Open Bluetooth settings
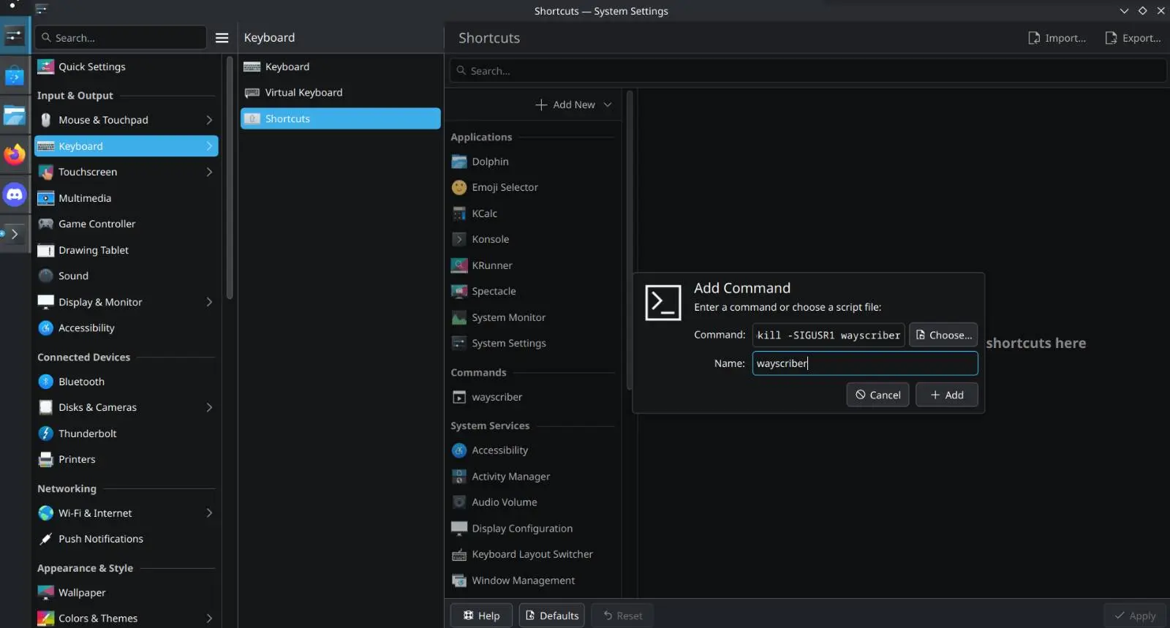 [127, 382]
